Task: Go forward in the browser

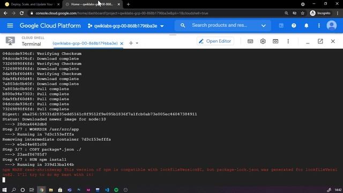Action: (13, 13)
